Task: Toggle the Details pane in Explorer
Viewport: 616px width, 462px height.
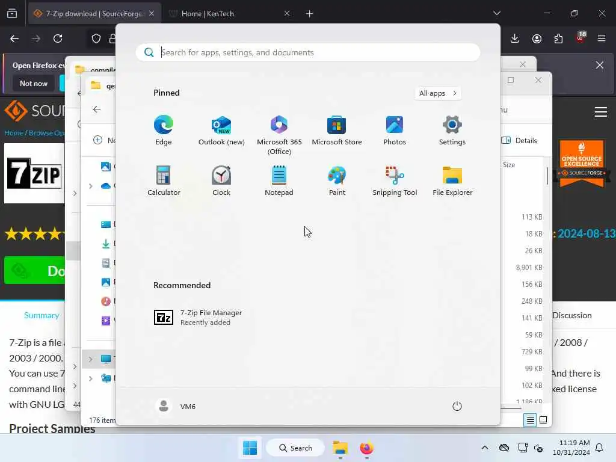Action: click(x=519, y=141)
